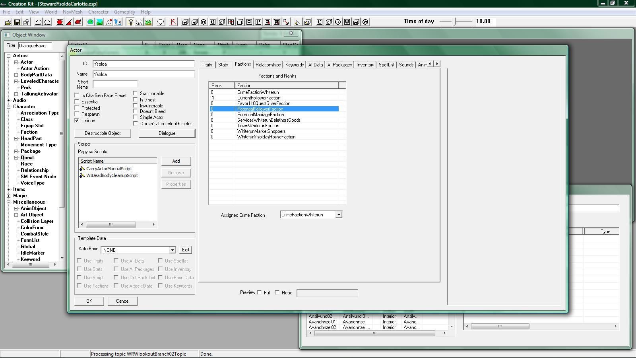Viewport: 636px width, 358px height.
Task: Uncheck the Unique checkbox
Action: coord(77,121)
